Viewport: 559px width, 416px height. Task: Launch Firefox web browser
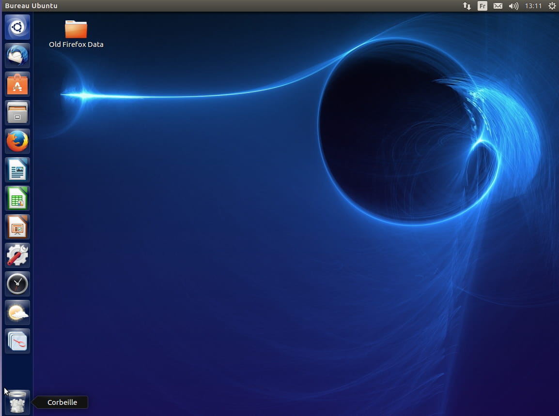(17, 141)
